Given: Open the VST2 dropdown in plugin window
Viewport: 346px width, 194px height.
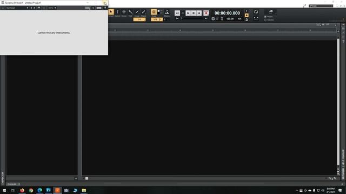Looking at the screenshot, I should pos(52,8).
